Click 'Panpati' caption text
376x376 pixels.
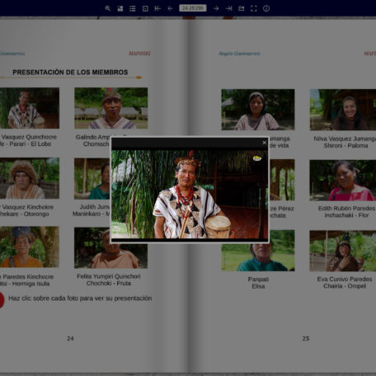(x=258, y=280)
